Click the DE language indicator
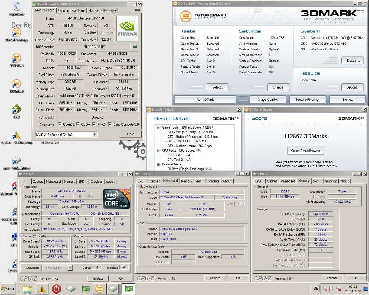This screenshot has width=369, height=295. click(316, 289)
